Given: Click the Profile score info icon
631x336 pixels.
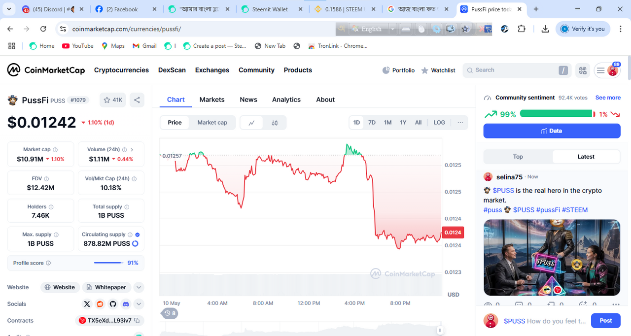Looking at the screenshot, I should pos(48,263).
